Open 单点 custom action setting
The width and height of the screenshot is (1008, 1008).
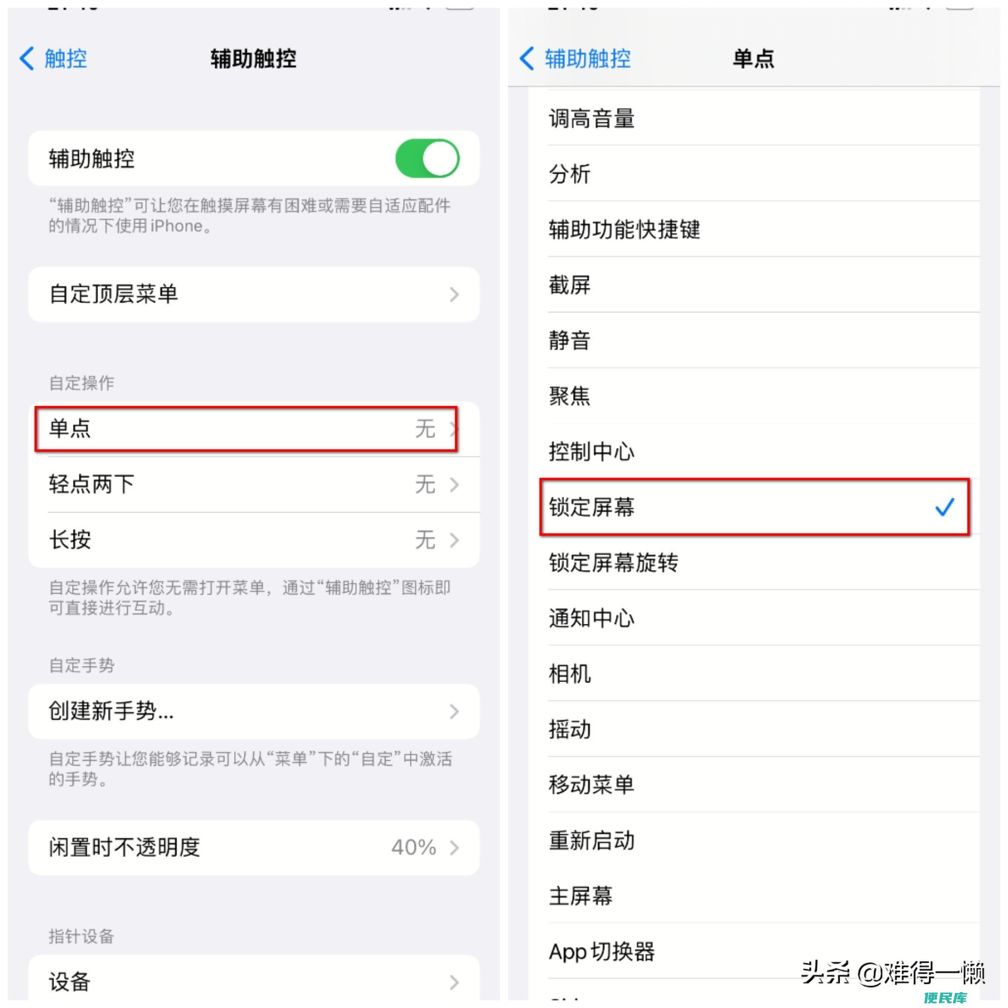(254, 429)
